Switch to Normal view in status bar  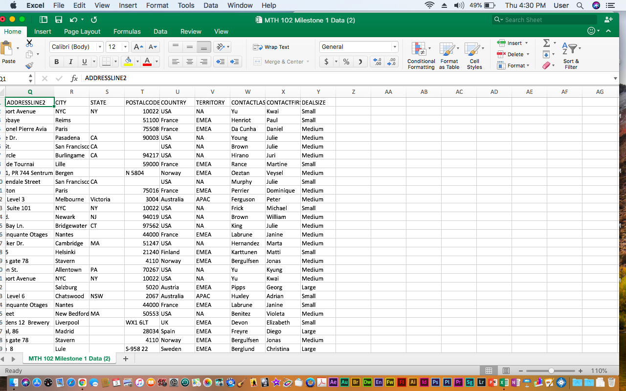coord(489,371)
